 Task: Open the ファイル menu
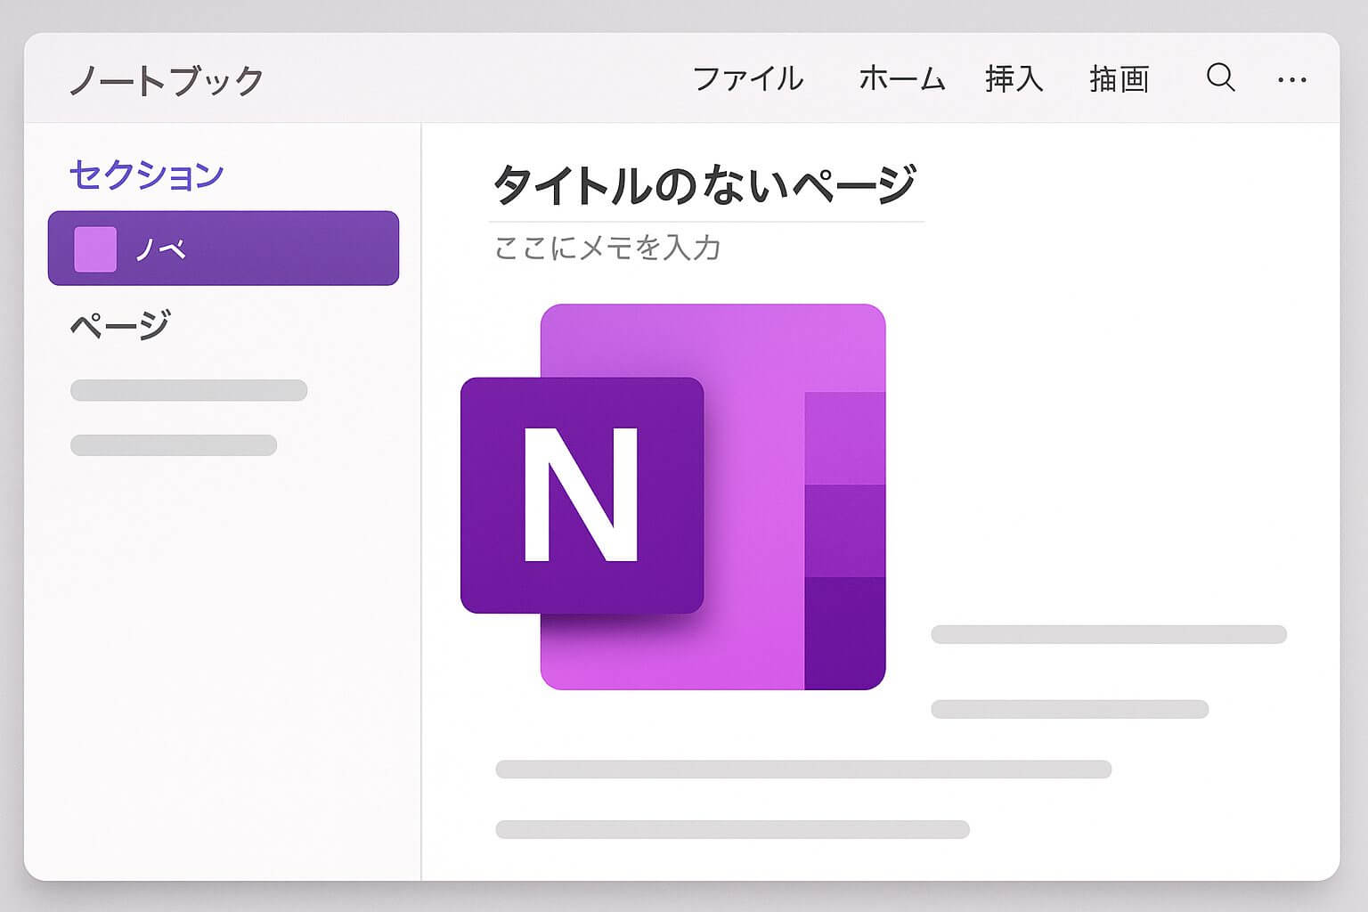pyautogui.click(x=747, y=79)
